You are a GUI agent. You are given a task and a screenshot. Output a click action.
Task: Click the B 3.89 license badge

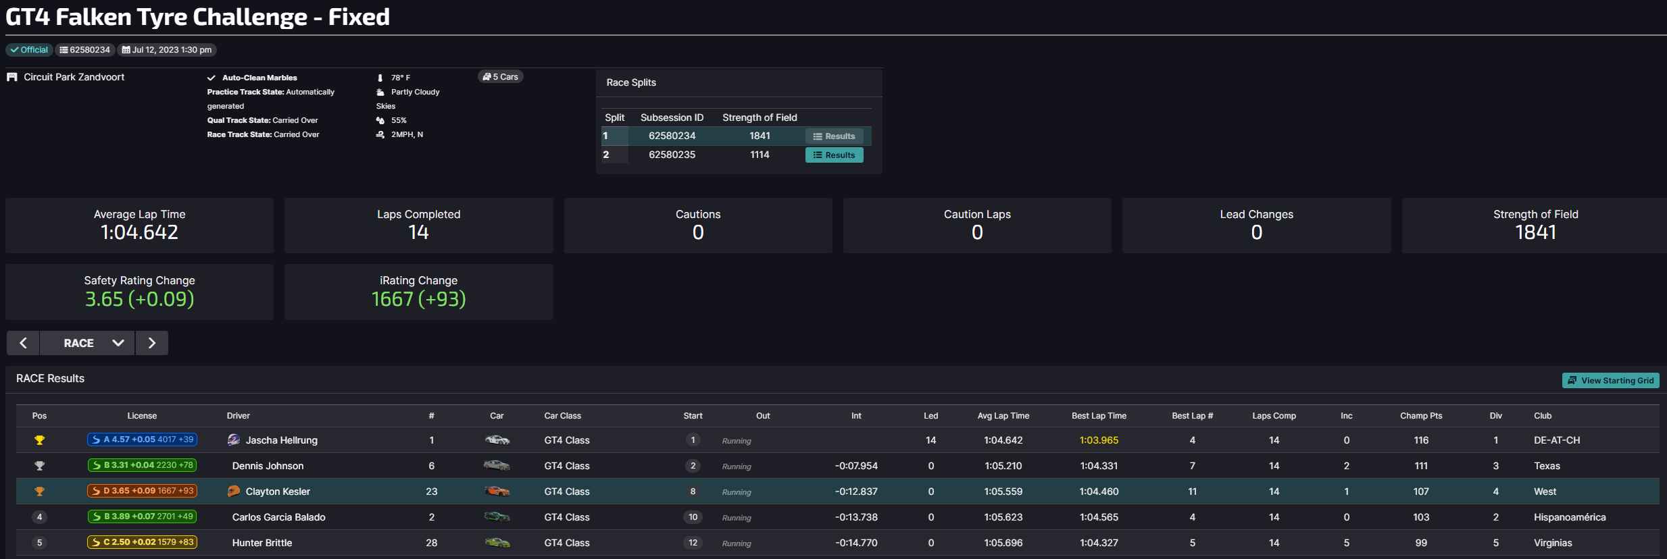click(x=142, y=516)
